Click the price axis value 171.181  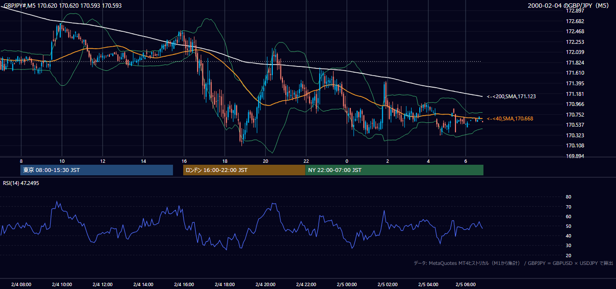click(575, 94)
